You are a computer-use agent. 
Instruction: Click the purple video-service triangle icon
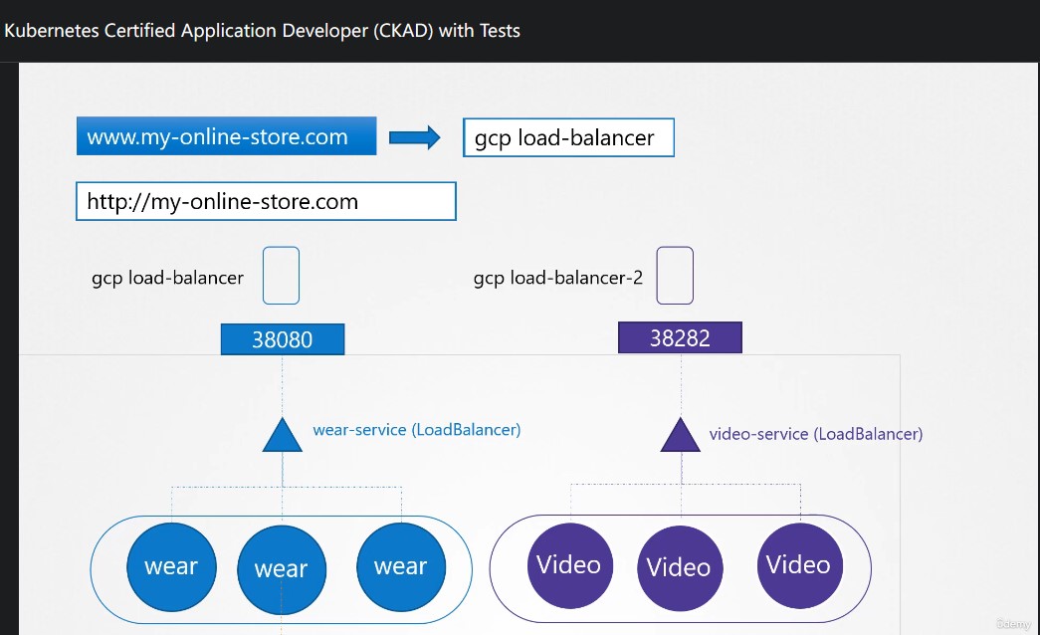click(681, 435)
